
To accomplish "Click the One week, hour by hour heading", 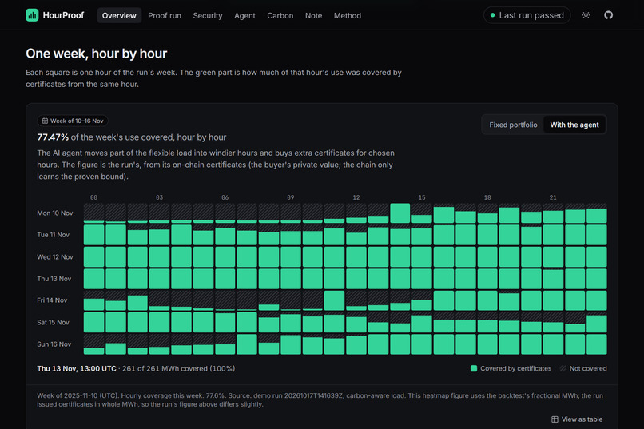I will [96, 54].
